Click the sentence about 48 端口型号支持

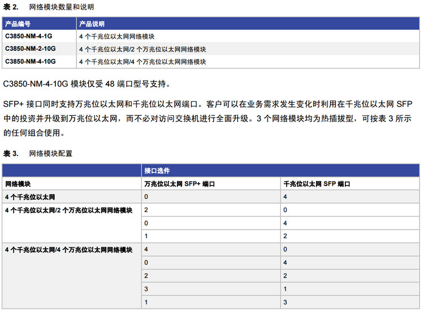(86, 84)
